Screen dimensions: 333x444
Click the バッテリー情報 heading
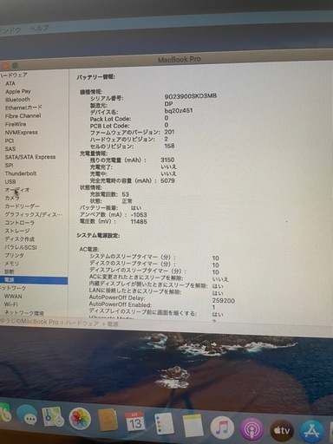(96, 77)
